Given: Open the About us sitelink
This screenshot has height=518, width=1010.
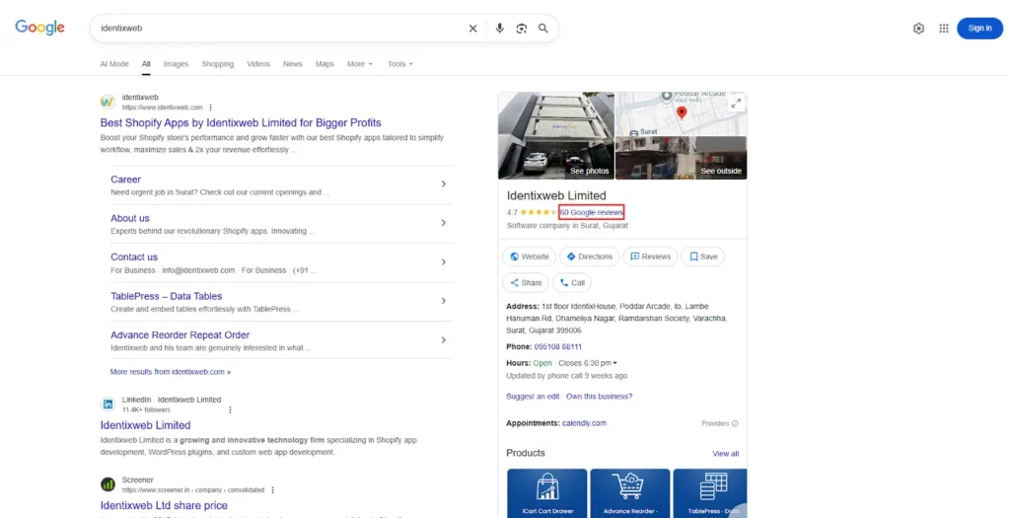Looking at the screenshot, I should 130,218.
